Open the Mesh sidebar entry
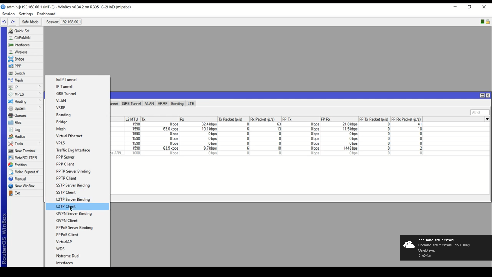This screenshot has width=492, height=277. pyautogui.click(x=25, y=80)
